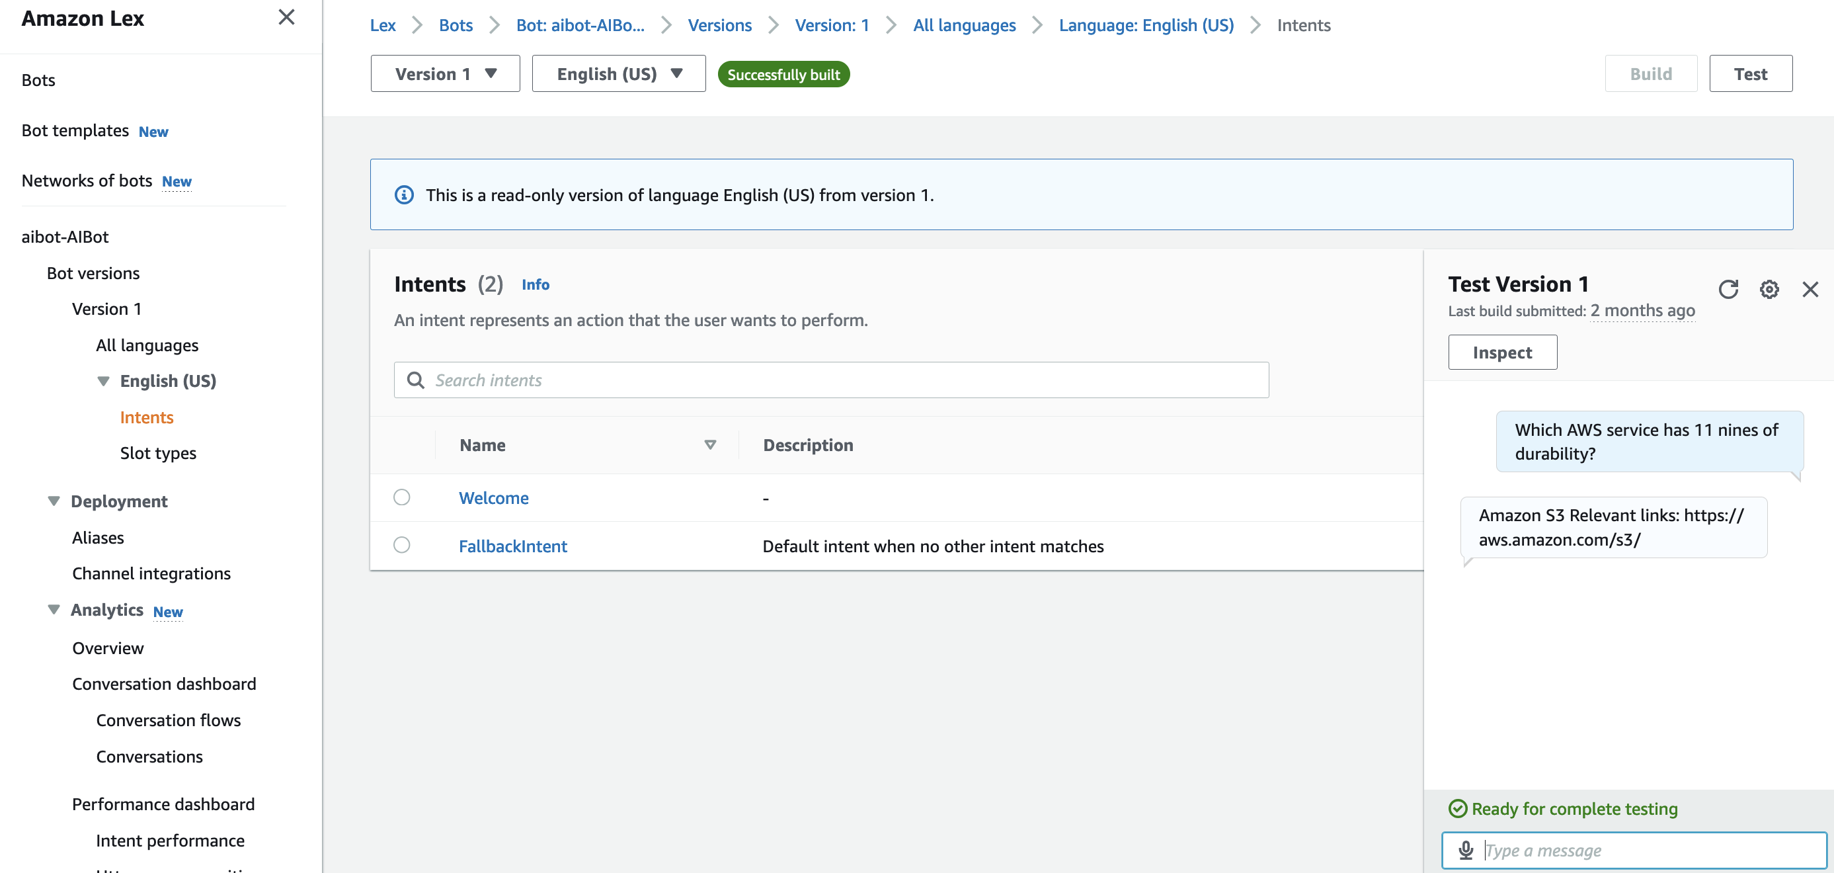Collapse the Analytics section in the sidebar
The image size is (1834, 873).
pos(54,610)
